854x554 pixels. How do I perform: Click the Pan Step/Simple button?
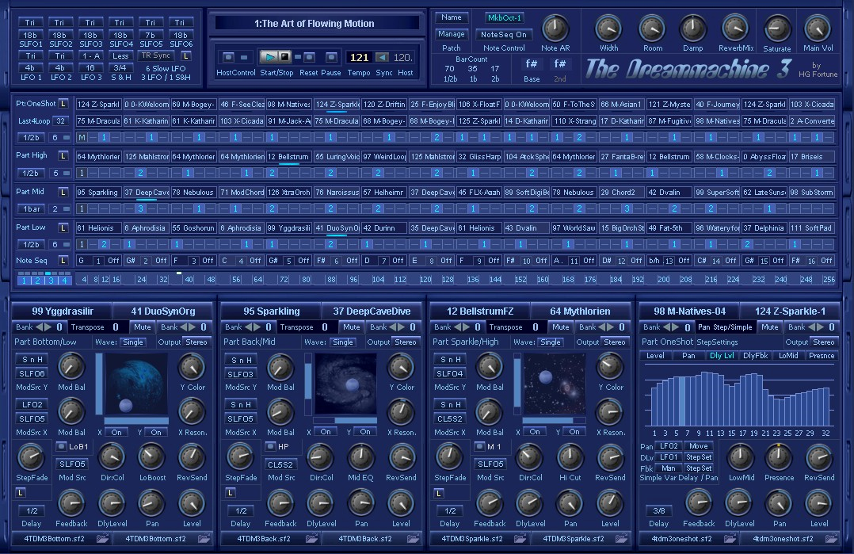(725, 327)
